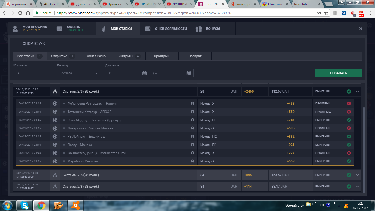Click football icon for Шахтёр Донецк row
The width and height of the screenshot is (375, 211).
[x=55, y=153]
